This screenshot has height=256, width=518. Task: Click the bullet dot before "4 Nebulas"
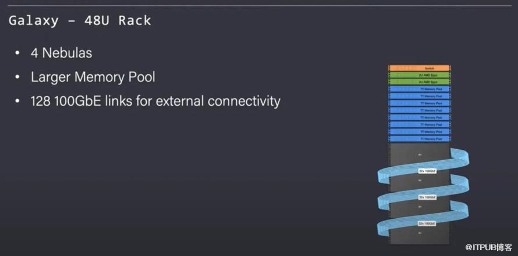(18, 53)
